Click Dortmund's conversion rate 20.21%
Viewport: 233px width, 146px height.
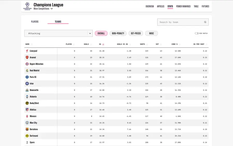click(x=178, y=136)
